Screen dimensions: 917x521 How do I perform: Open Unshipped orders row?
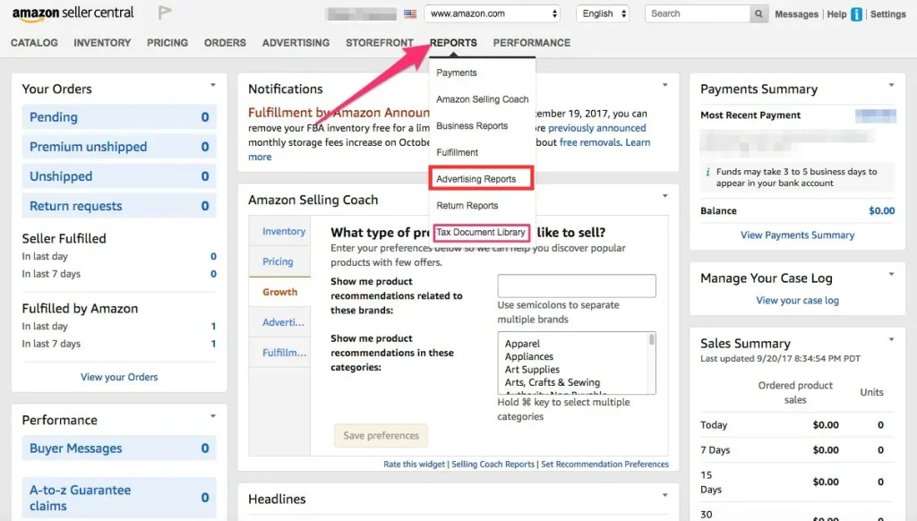coord(119,176)
